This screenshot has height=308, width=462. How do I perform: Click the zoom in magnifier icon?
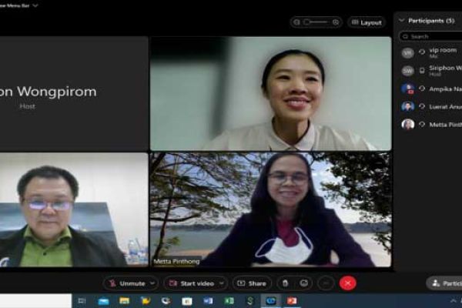tap(336, 22)
